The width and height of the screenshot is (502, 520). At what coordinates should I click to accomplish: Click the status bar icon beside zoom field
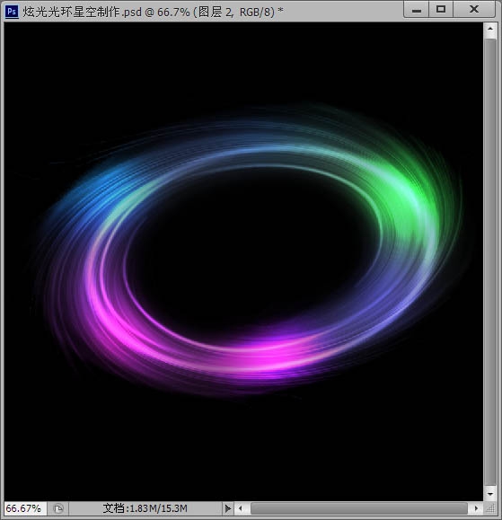point(58,508)
